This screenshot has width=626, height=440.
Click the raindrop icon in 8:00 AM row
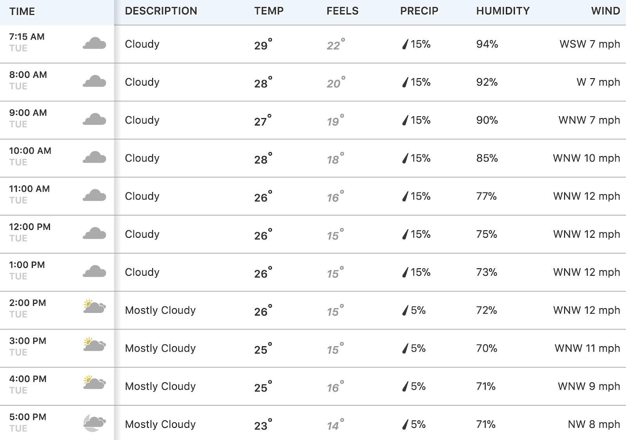[405, 82]
